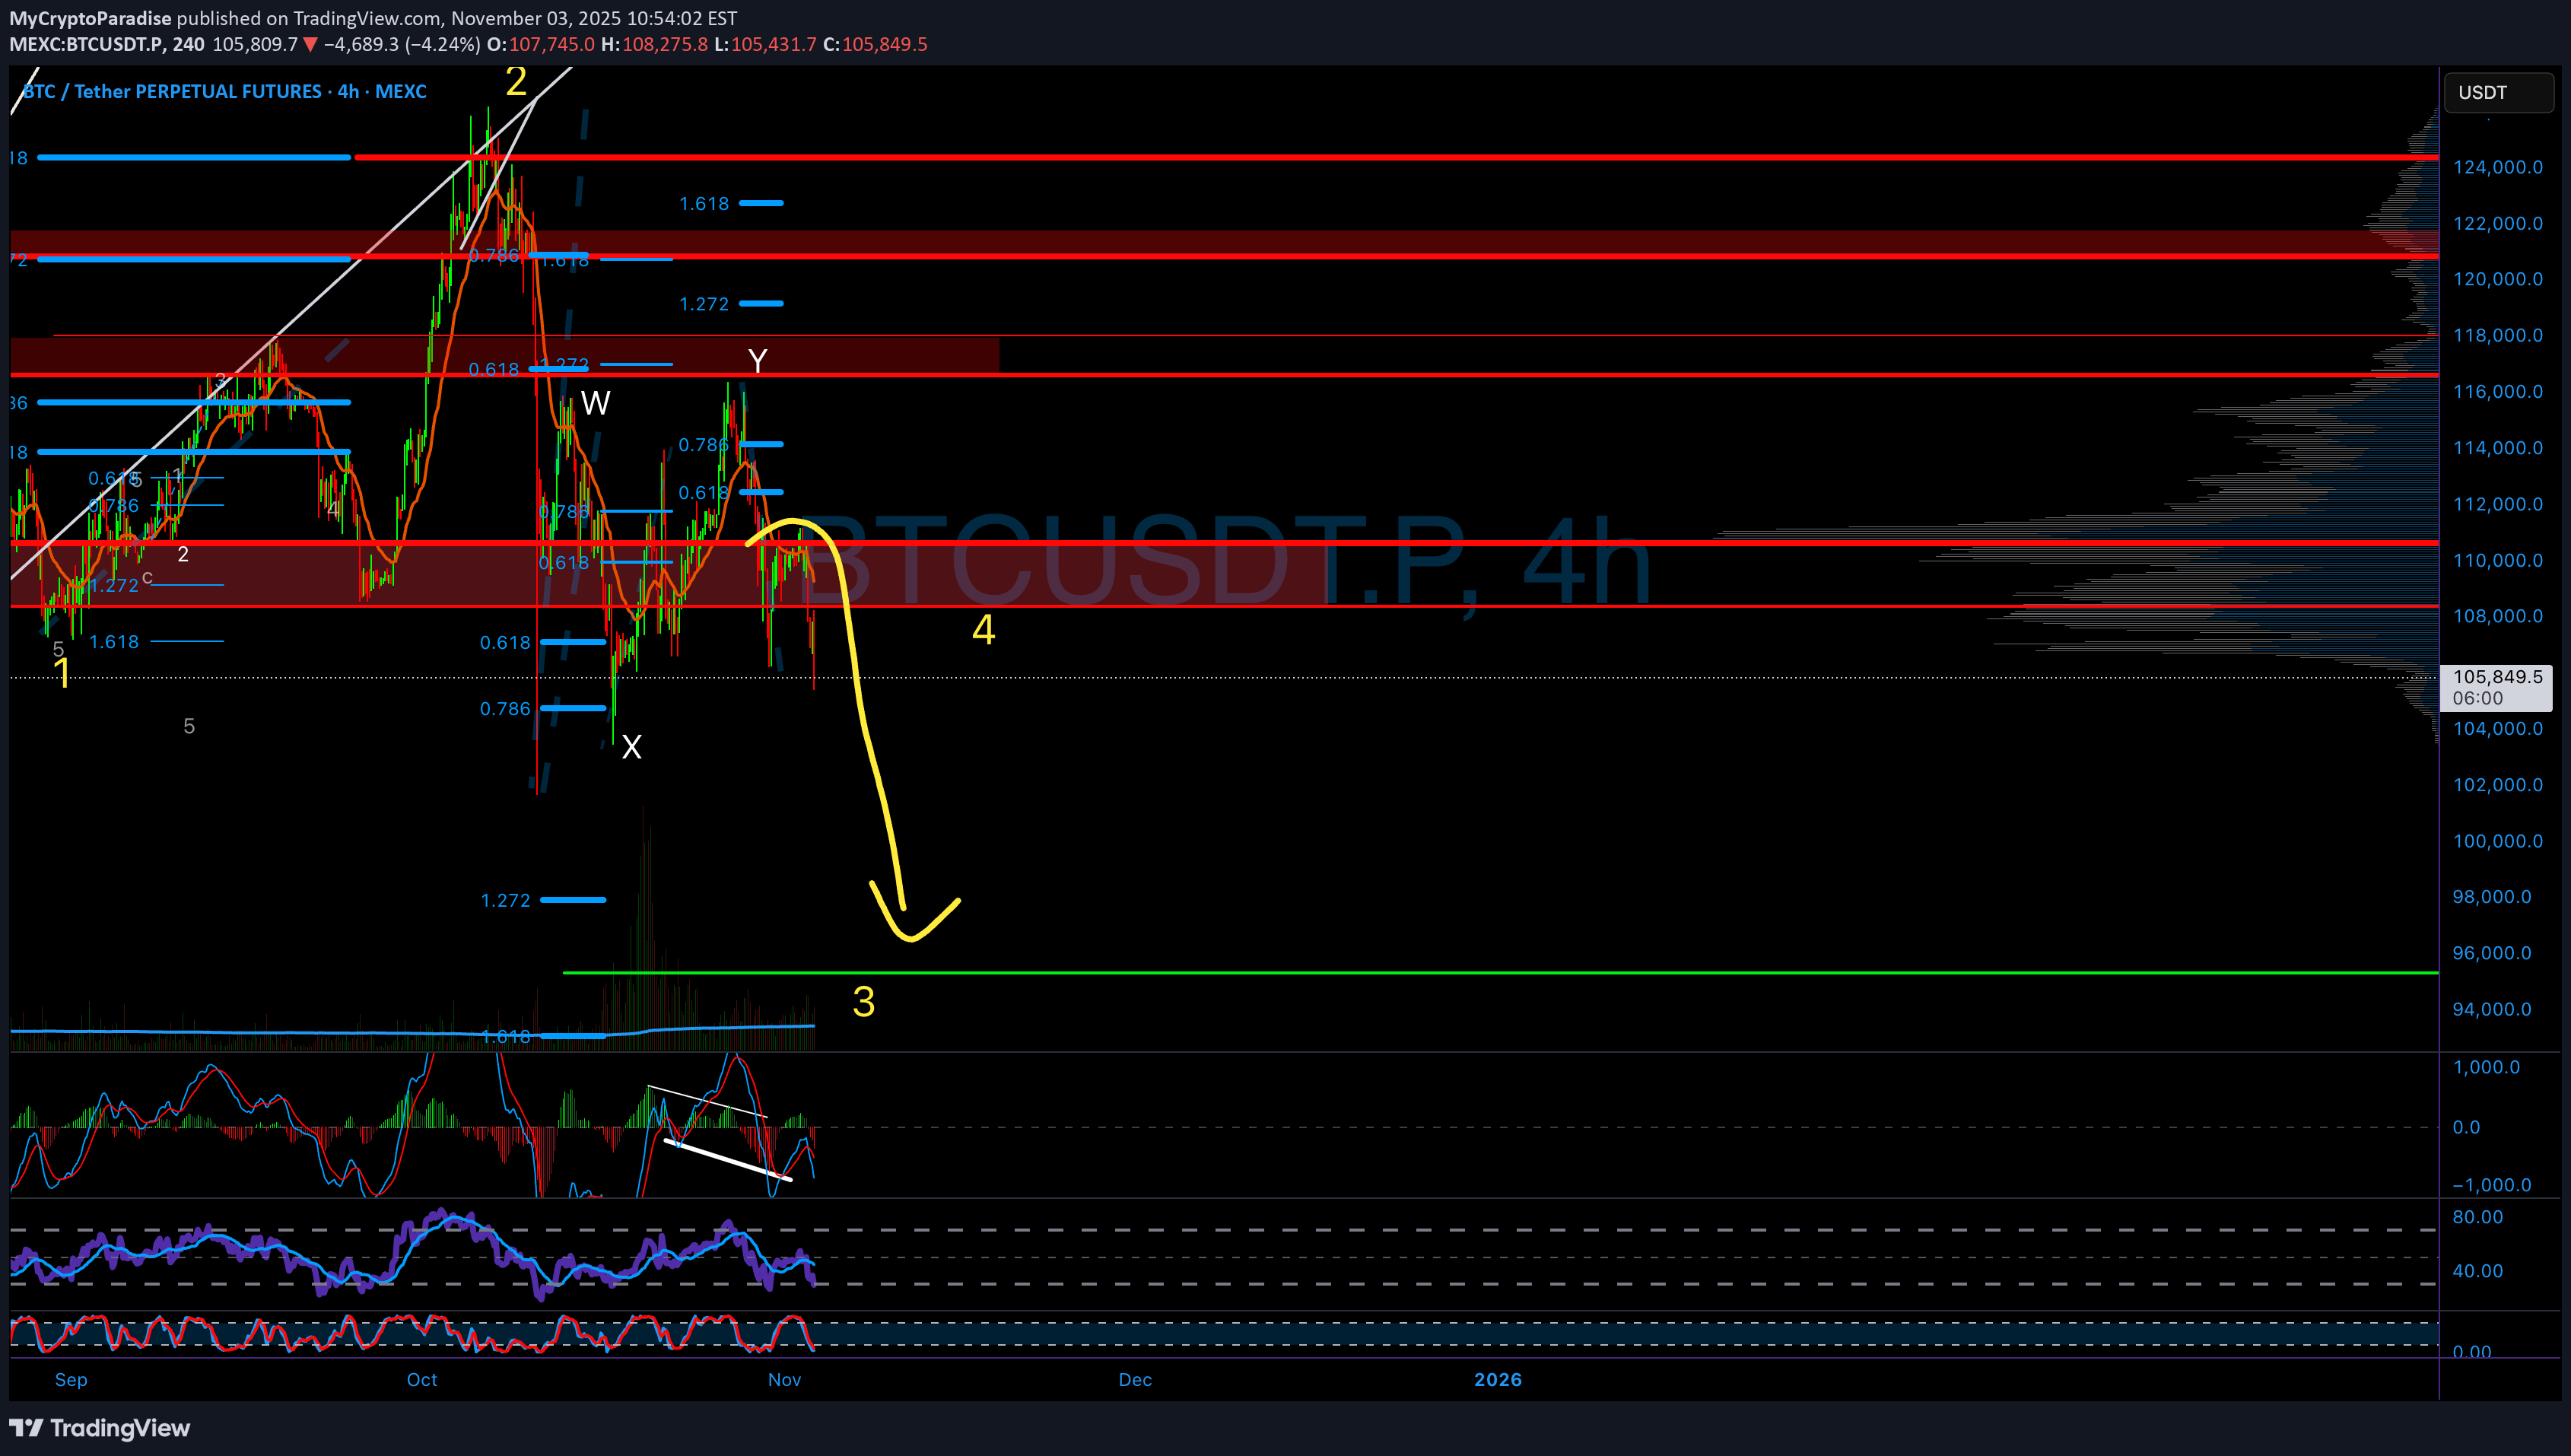
Task: Click the yellow wave label 3
Action: pos(863,1001)
